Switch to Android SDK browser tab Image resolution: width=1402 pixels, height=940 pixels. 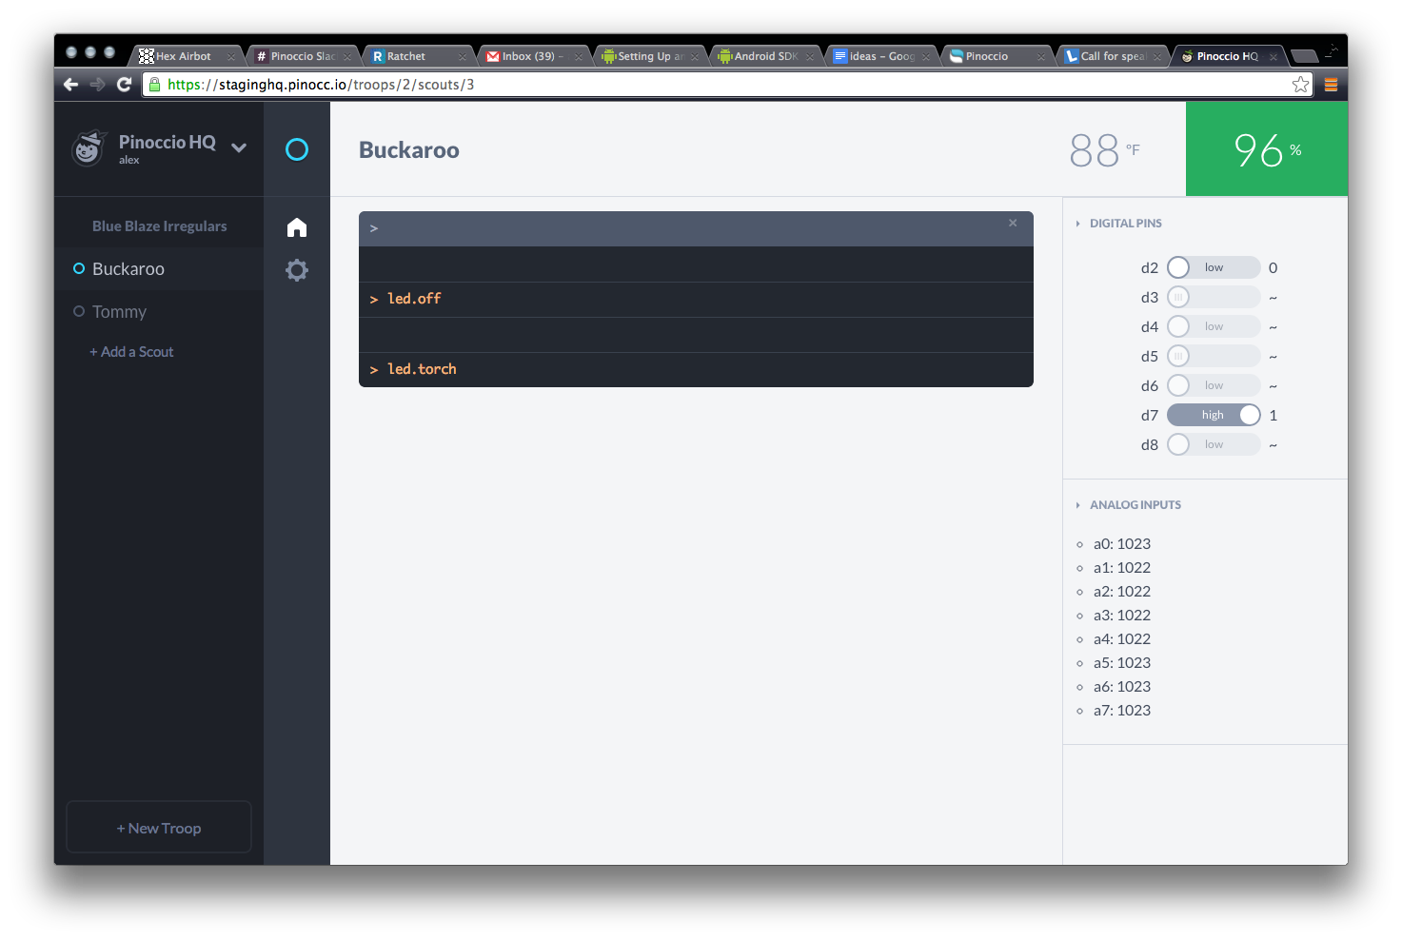[766, 56]
